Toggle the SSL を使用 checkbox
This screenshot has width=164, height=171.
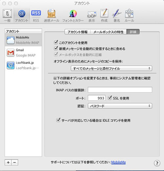click(x=110, y=98)
